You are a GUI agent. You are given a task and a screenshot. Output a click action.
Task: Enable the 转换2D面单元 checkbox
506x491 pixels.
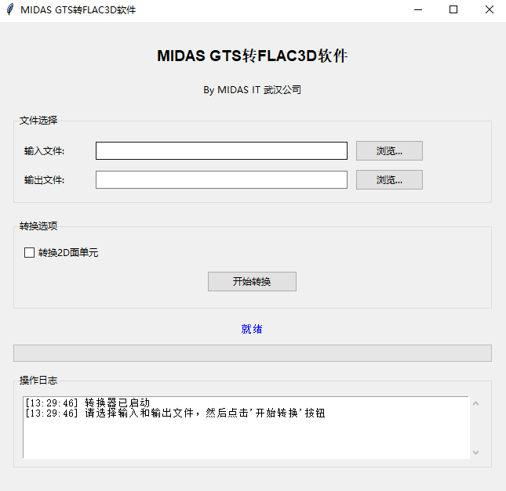point(29,253)
